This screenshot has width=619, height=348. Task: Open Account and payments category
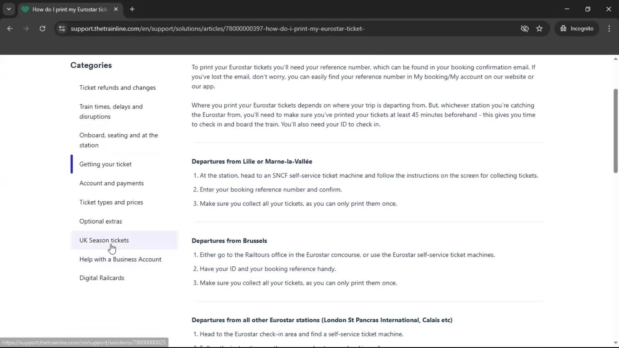(x=111, y=183)
